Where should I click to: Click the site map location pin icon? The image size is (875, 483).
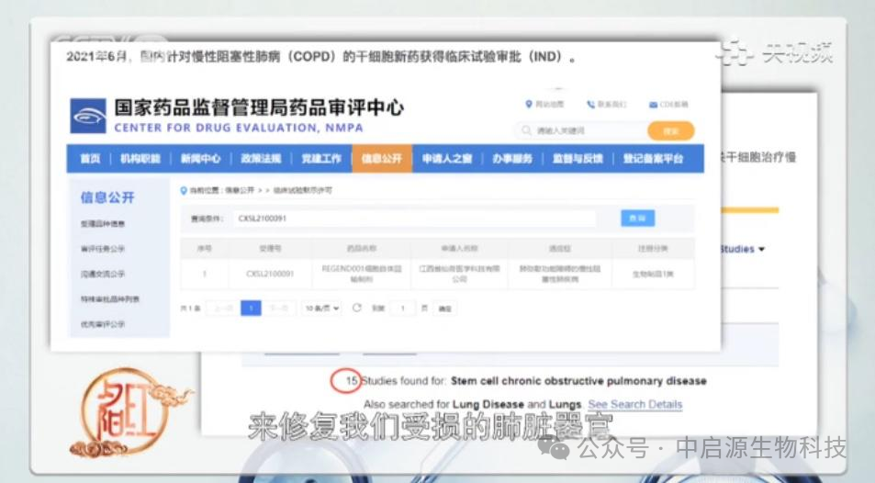(x=529, y=105)
